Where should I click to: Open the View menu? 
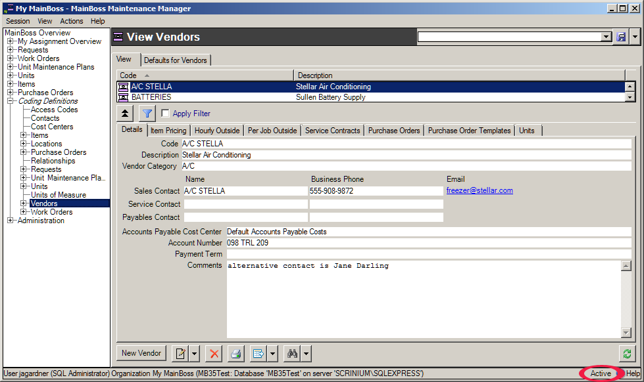45,21
